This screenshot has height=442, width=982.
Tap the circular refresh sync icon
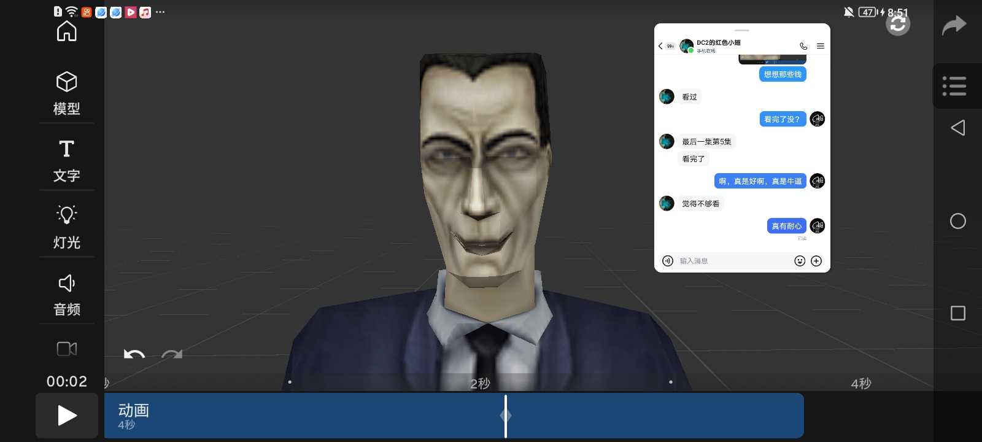(898, 24)
